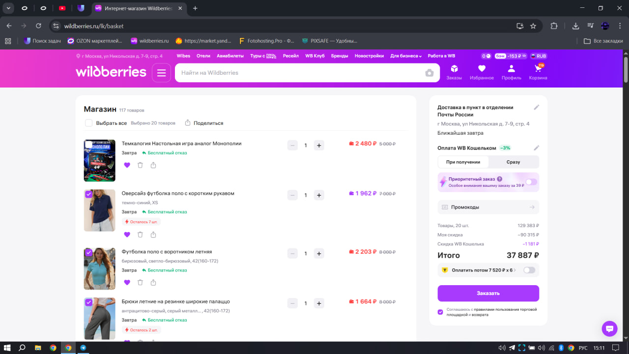Open the Авиабилеты menu item
629x354 pixels.
[230, 56]
